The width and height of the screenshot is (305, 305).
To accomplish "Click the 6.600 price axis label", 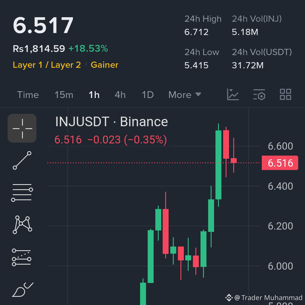I will tap(280, 146).
